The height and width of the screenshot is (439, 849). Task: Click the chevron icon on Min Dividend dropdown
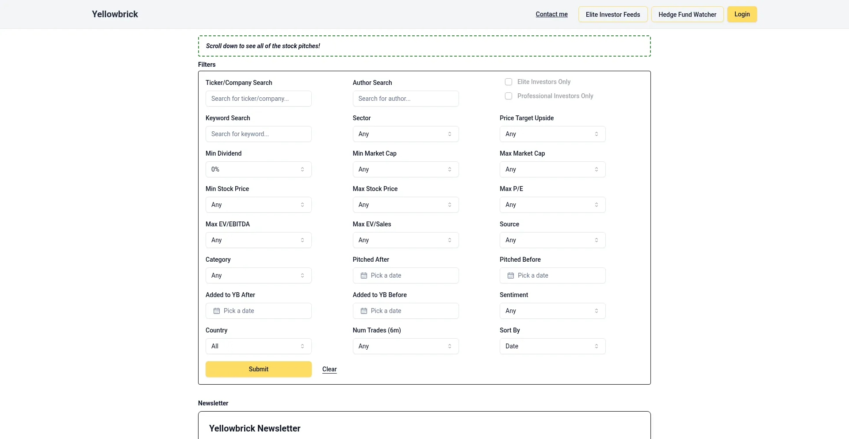[302, 169]
